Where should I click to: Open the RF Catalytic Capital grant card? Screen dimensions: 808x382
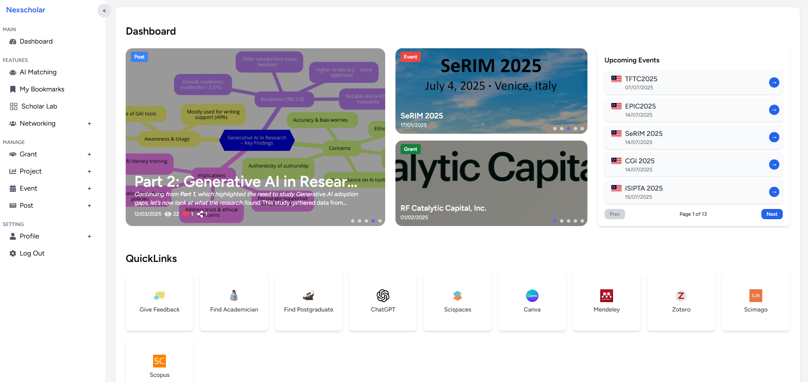point(491,183)
